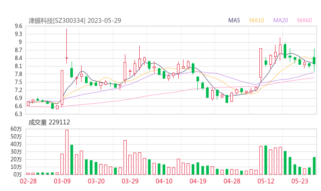
Task: Click the MA5 legend label
Action: coord(234,20)
